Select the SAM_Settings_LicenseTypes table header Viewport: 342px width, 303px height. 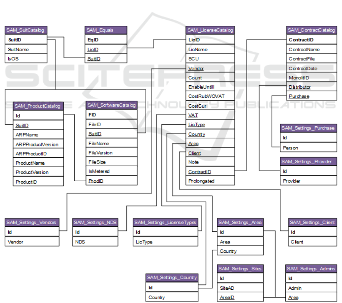click(165, 222)
